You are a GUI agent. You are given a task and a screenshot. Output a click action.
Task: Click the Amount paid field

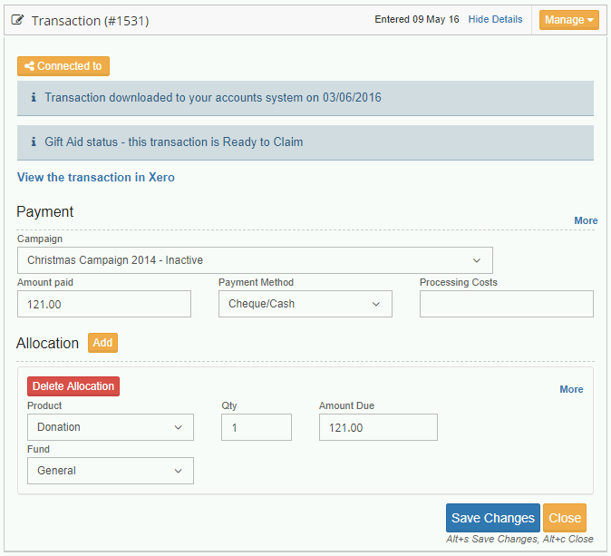(x=104, y=304)
